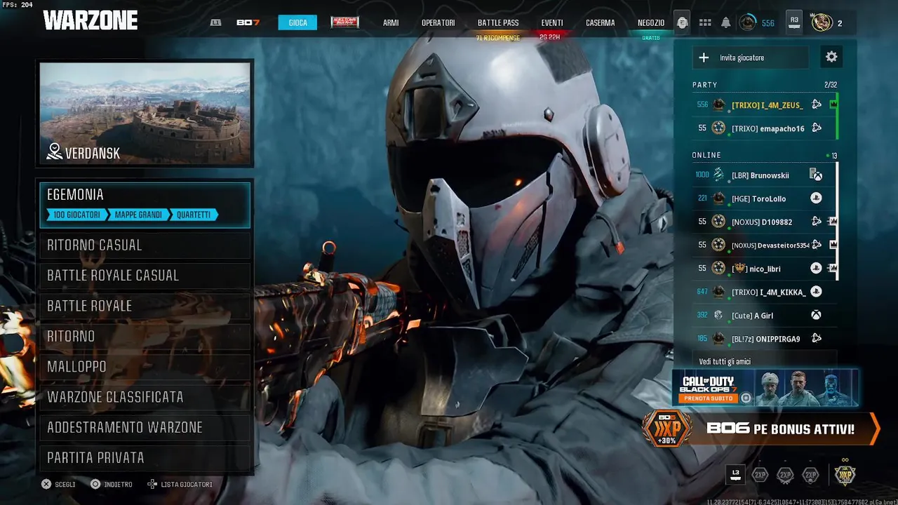The width and height of the screenshot is (898, 505).
Task: Click the SCEGLI prompt
Action: coord(58,484)
